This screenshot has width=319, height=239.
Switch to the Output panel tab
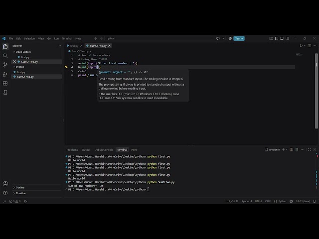(x=86, y=150)
